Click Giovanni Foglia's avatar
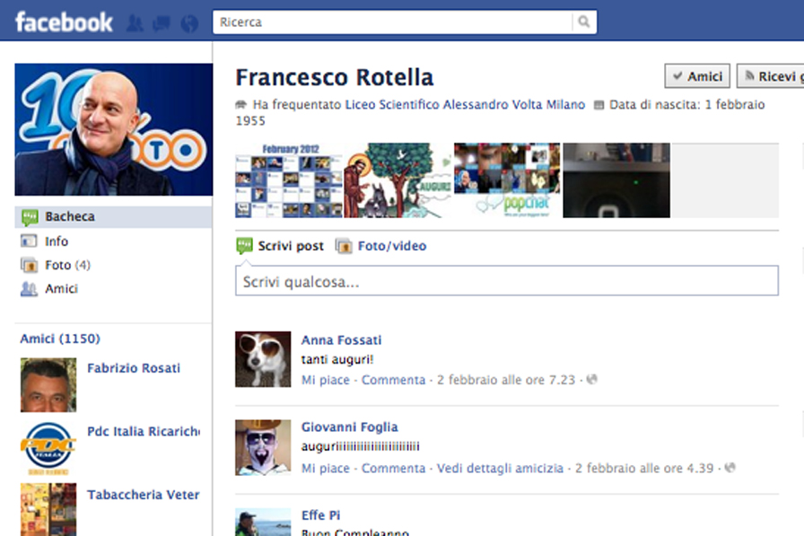 263,448
